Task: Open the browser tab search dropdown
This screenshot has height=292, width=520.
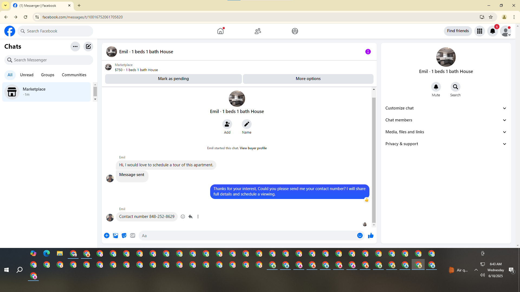Action: pyautogui.click(x=5, y=5)
